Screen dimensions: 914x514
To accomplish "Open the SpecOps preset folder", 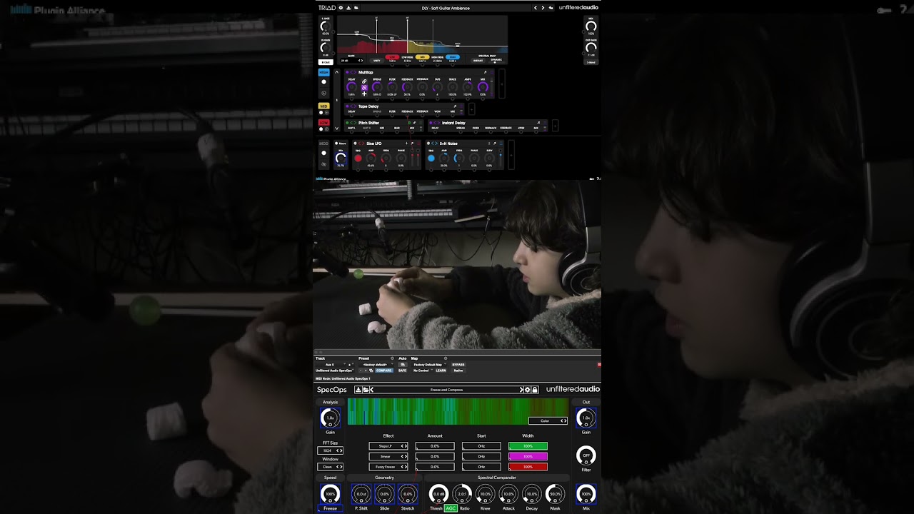I will pos(366,390).
